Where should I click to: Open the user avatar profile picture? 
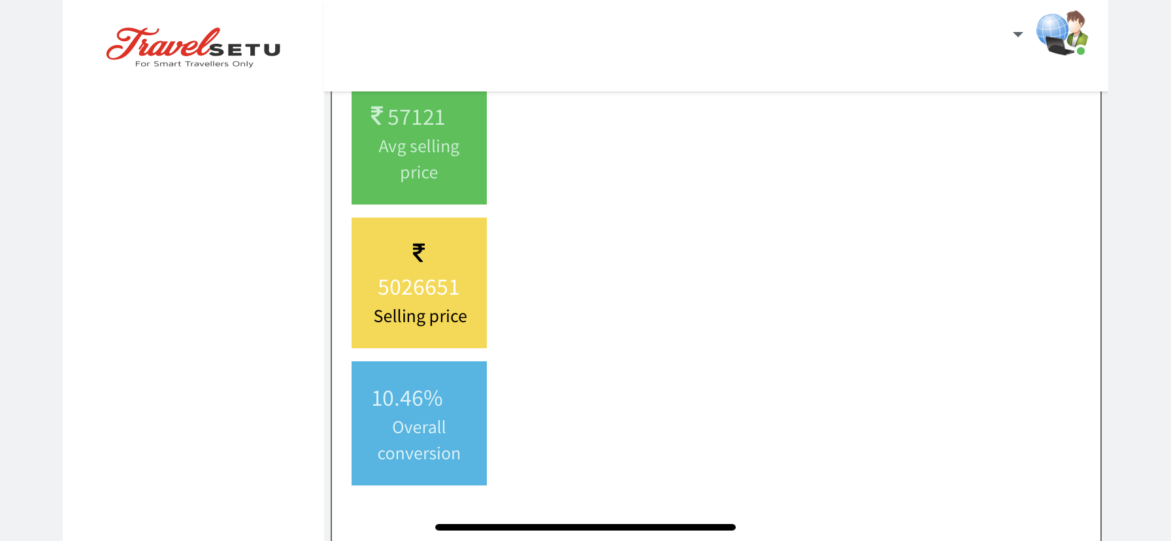[x=1062, y=33]
